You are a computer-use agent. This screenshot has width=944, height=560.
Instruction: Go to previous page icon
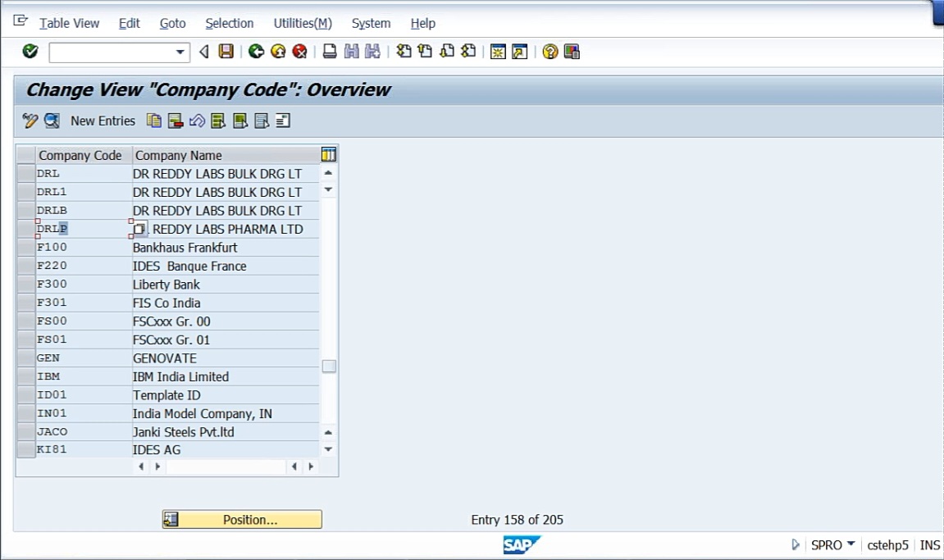click(425, 52)
